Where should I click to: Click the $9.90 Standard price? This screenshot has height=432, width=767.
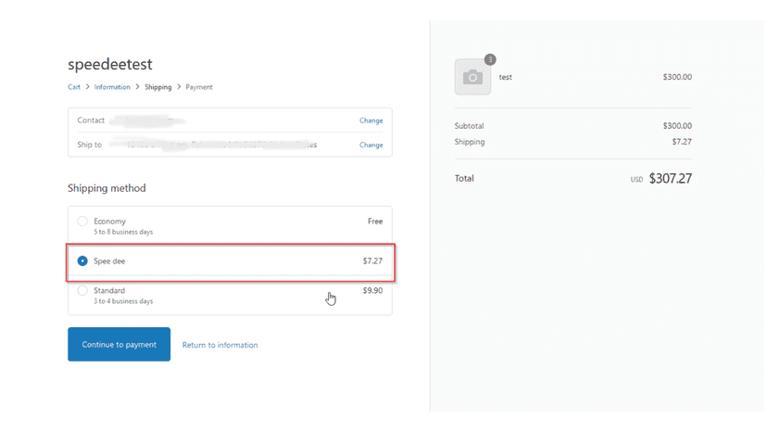coord(372,290)
